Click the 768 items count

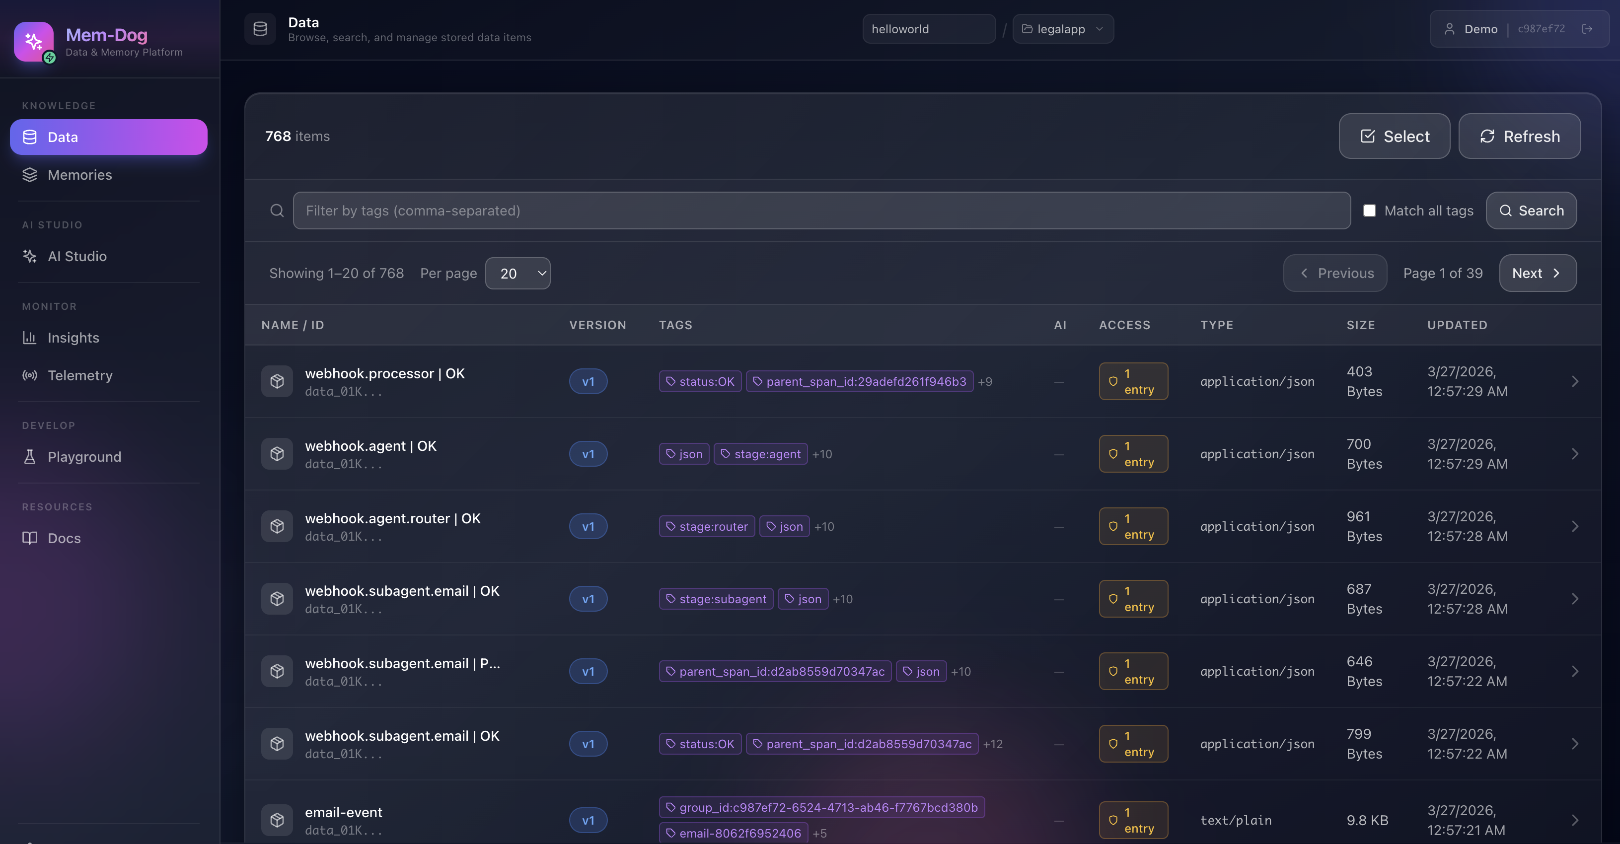coord(297,136)
